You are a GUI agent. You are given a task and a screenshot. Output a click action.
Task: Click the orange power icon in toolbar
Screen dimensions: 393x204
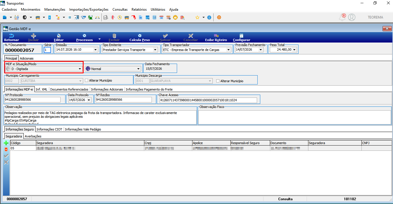pyautogui.click(x=219, y=17)
